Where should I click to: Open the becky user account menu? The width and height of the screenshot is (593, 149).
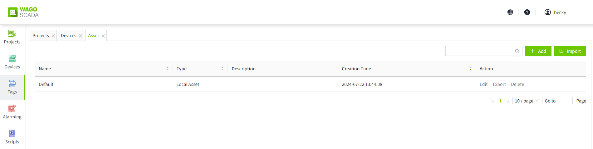(x=555, y=12)
